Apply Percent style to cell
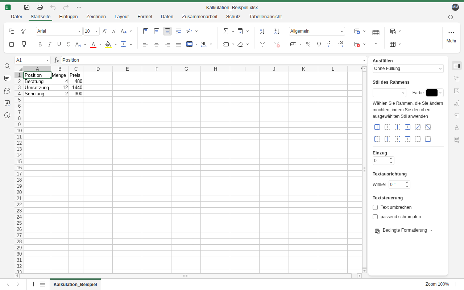 308,44
